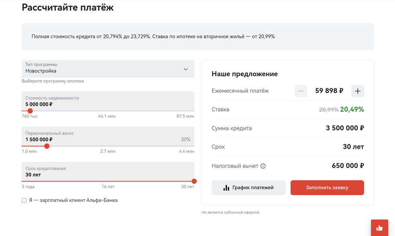The width and height of the screenshot is (395, 236).
Task: Click the 44.1 млн midpoint on cost slider
Action: (x=107, y=116)
